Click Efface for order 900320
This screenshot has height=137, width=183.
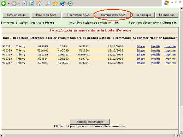coord(141,50)
